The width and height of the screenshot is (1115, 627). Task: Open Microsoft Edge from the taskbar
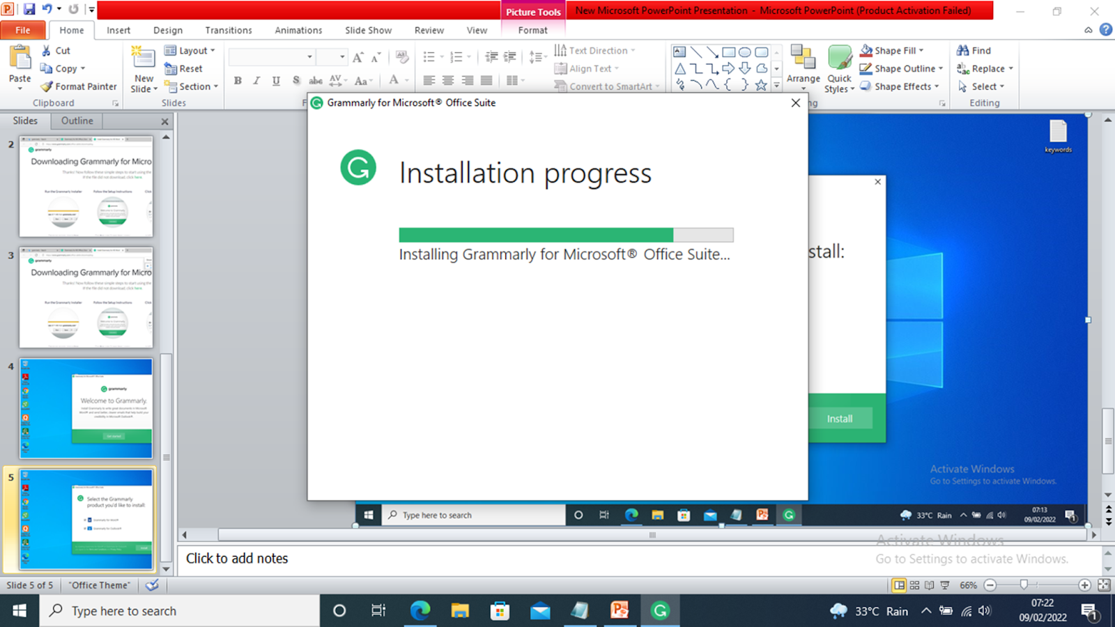coord(420,611)
